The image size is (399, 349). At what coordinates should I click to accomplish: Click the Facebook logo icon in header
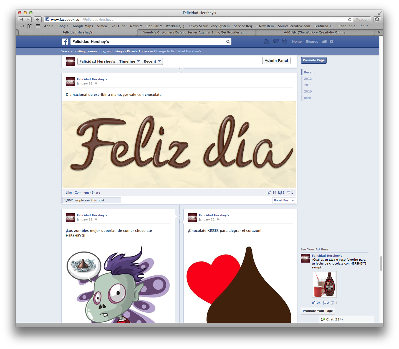pyautogui.click(x=65, y=42)
